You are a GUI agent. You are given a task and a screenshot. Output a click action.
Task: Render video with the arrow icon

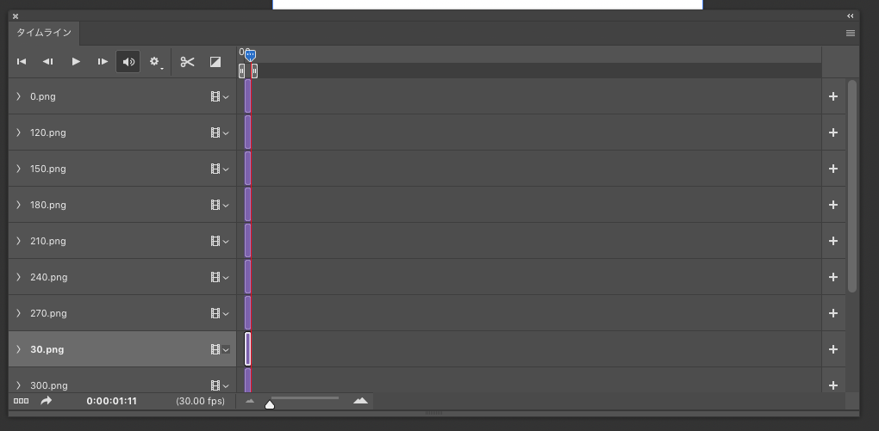pyautogui.click(x=47, y=400)
